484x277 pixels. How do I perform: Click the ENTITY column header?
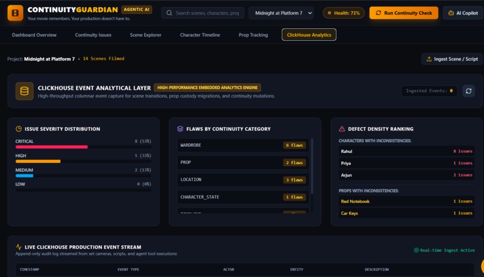[x=297, y=270]
